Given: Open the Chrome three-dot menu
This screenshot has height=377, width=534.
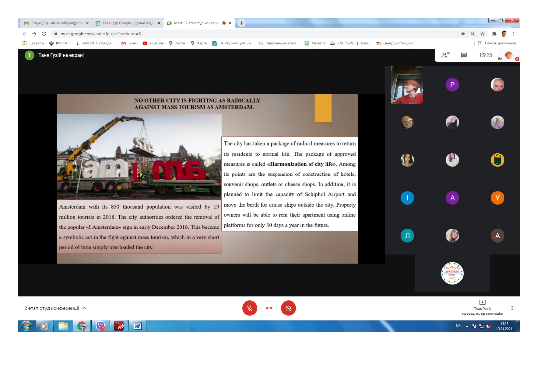Looking at the screenshot, I should point(514,34).
